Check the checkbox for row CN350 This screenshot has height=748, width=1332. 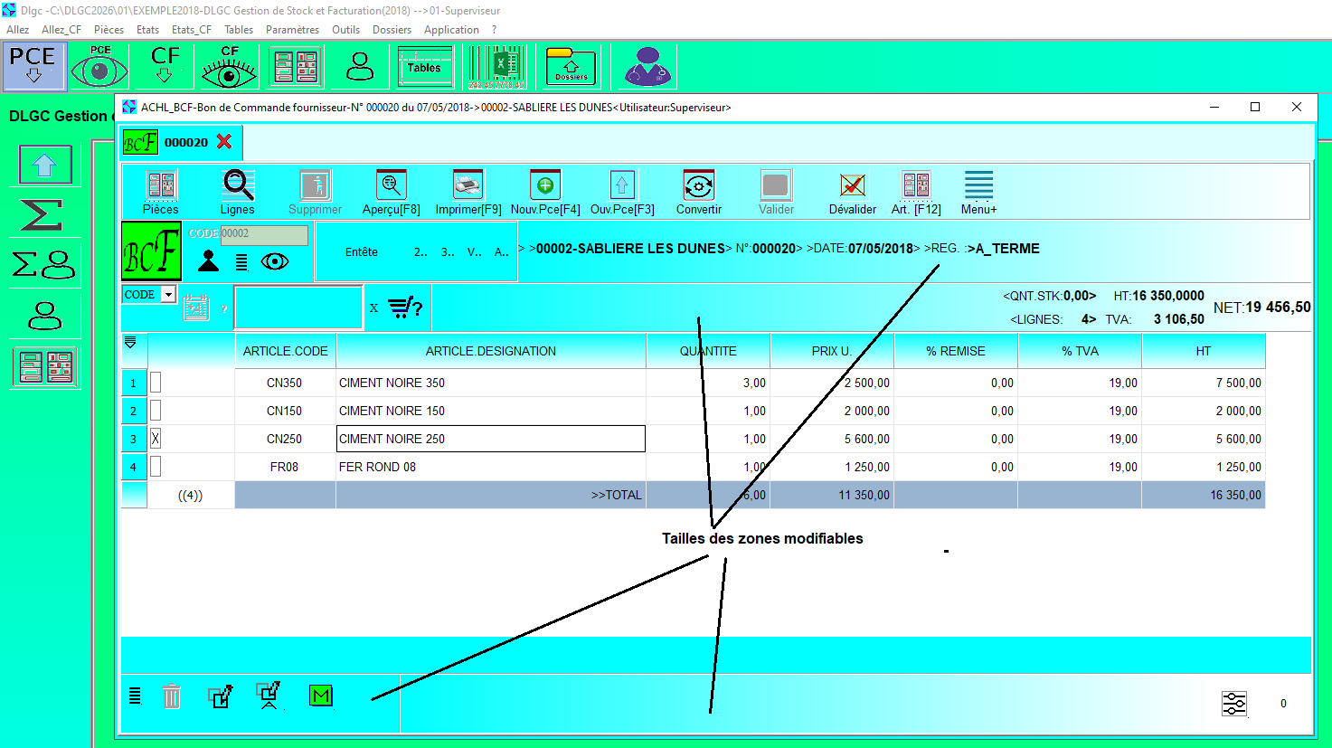point(156,383)
